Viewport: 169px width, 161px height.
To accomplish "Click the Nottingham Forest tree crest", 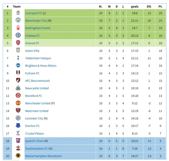I will click(18, 28).
